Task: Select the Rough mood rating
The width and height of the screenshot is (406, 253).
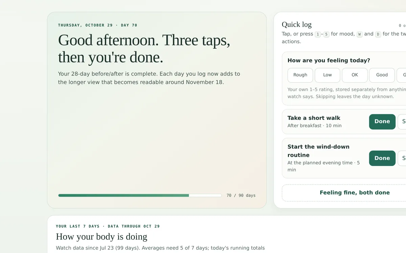Action: 300,75
